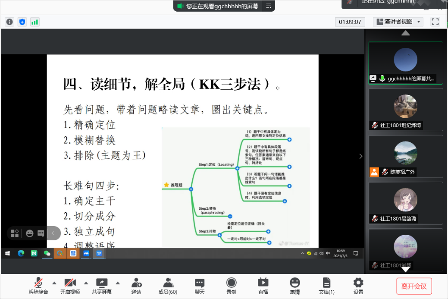This screenshot has width=448, height=299.
Task: Enter full screen mode
Action: [x=435, y=22]
